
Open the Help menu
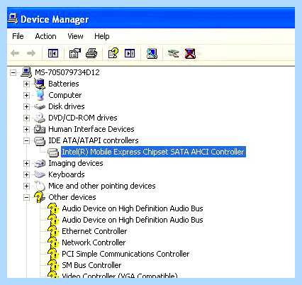(x=102, y=36)
